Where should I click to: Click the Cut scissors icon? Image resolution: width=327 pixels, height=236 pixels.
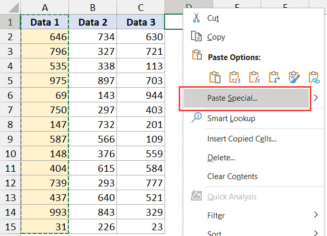coord(196,18)
